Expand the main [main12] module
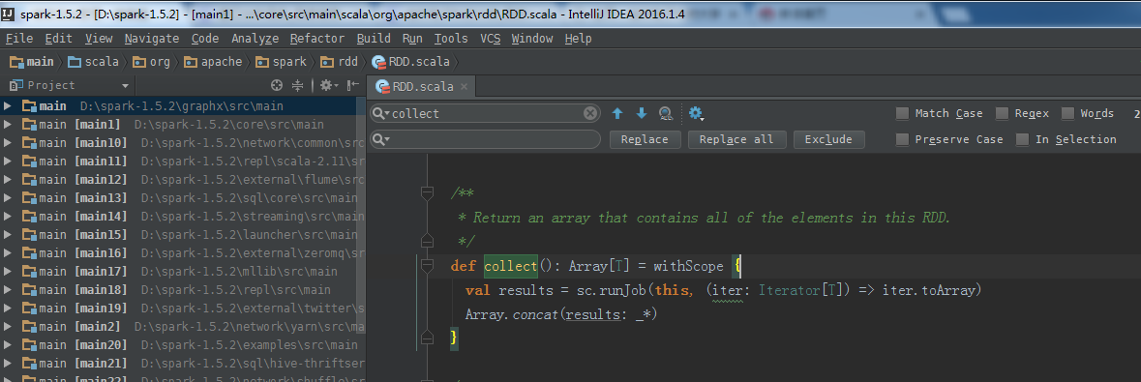Screen dimensions: 1141x382 8,180
